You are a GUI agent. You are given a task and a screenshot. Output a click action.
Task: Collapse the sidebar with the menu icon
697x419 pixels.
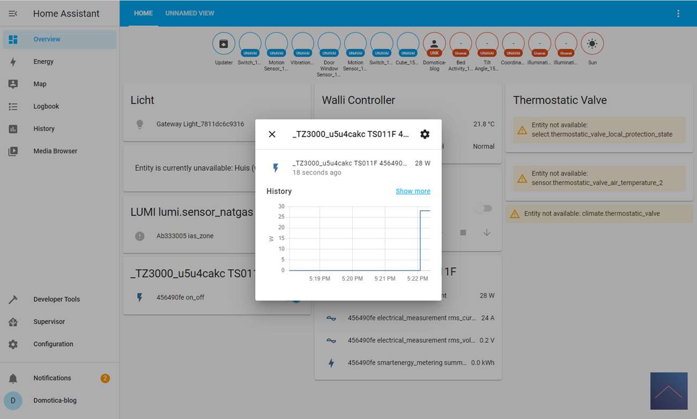(x=13, y=13)
